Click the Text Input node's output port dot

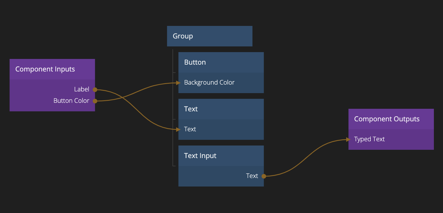(264, 176)
